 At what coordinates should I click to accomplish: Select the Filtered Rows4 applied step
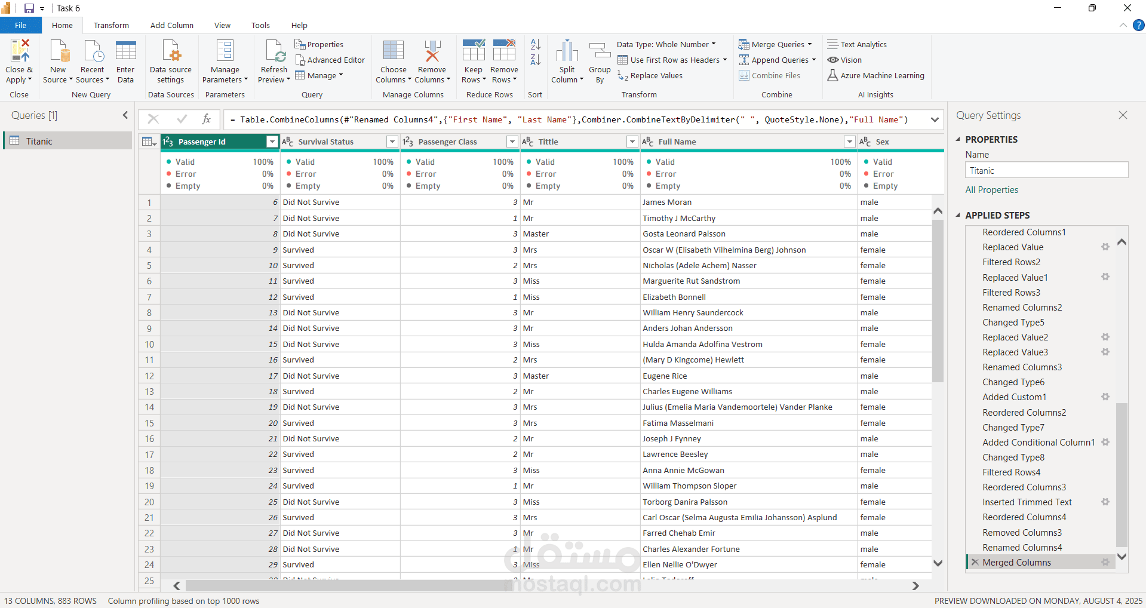click(x=1011, y=472)
